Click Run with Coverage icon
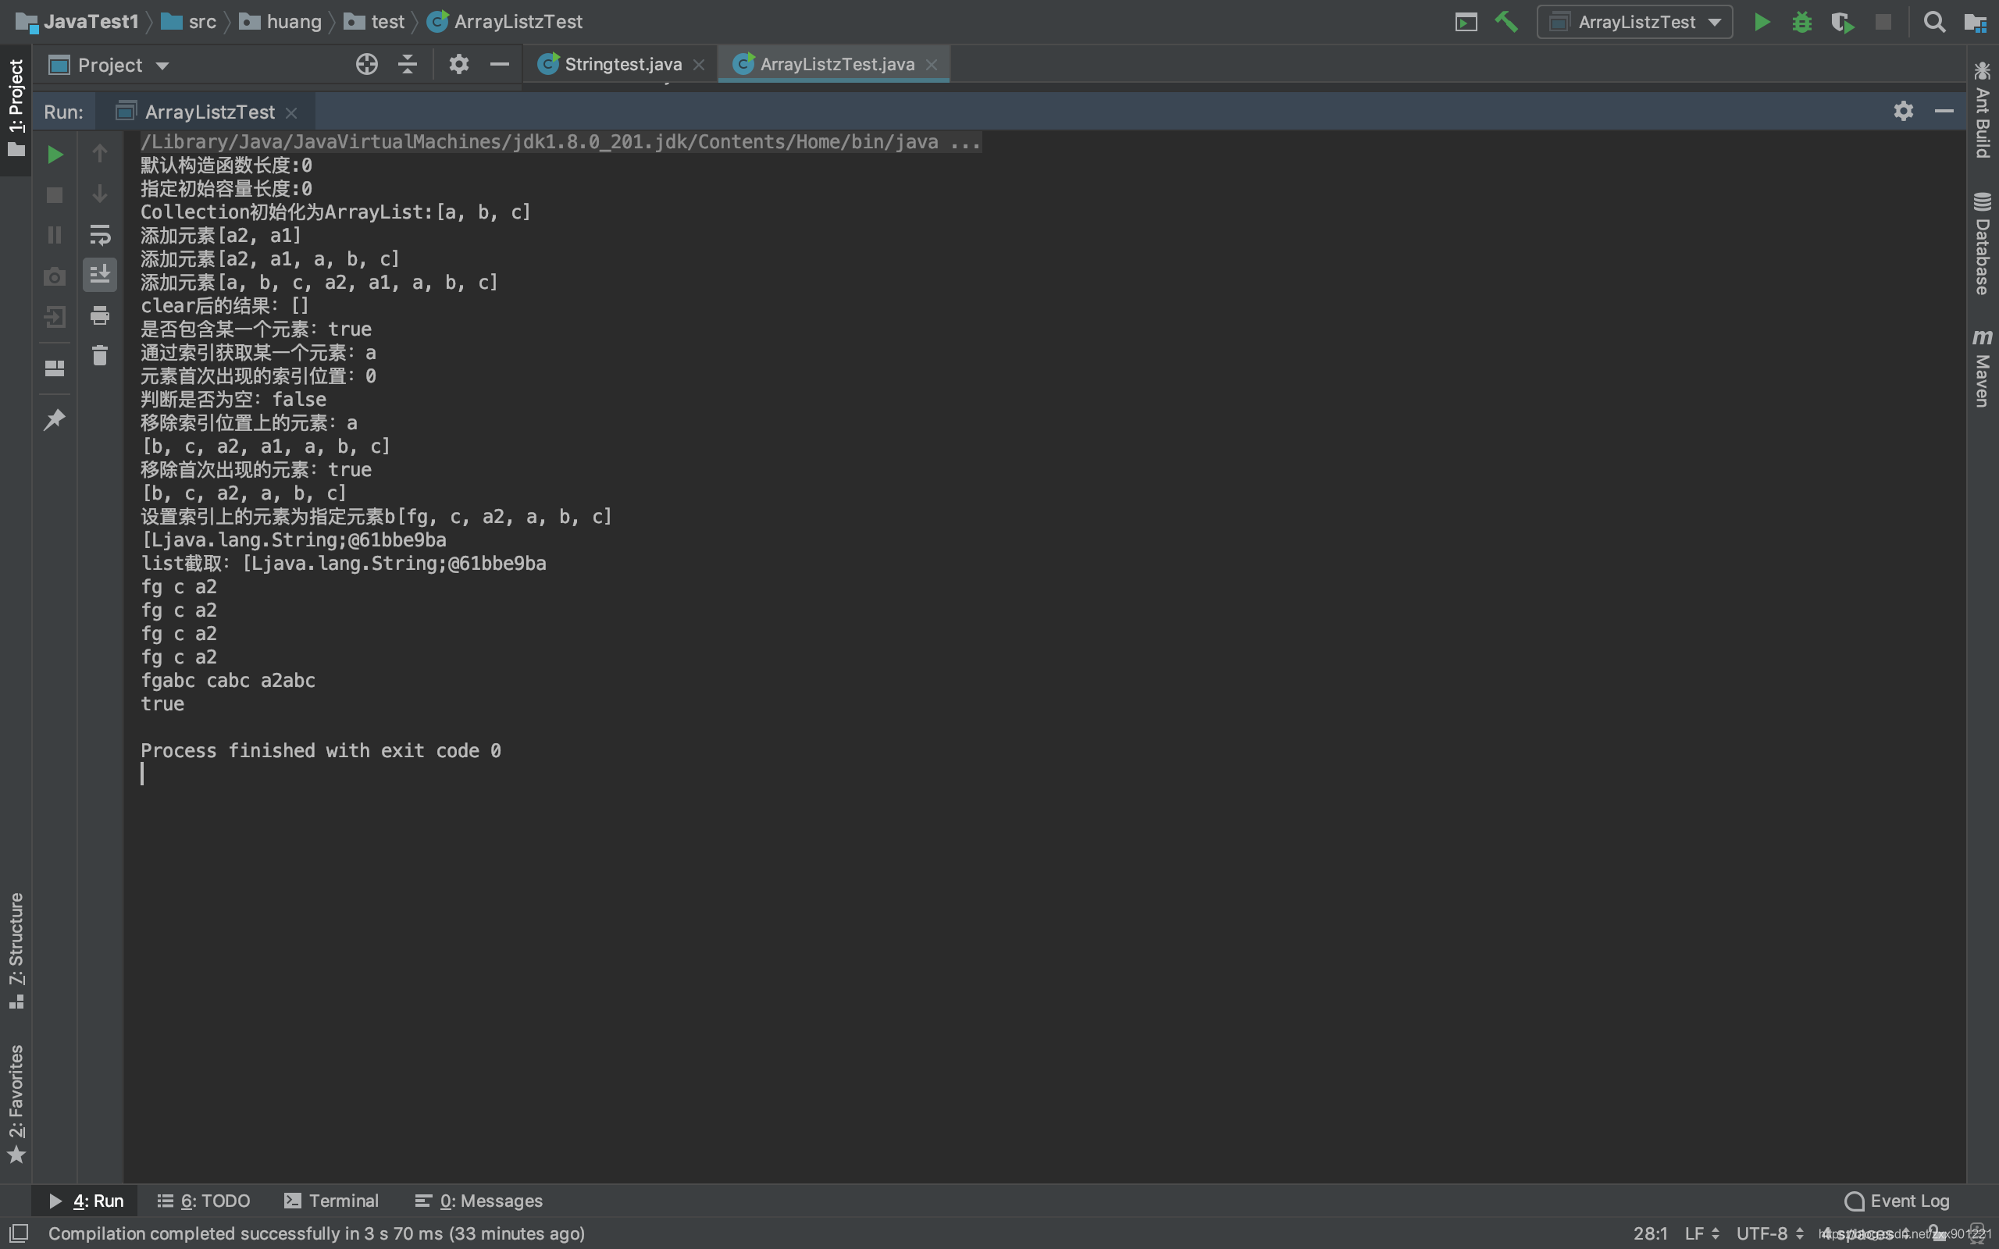The image size is (1999, 1249). pyautogui.click(x=1842, y=23)
